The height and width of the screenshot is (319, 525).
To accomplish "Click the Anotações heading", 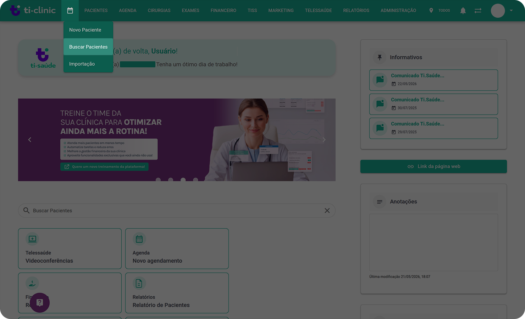I will 404,202.
